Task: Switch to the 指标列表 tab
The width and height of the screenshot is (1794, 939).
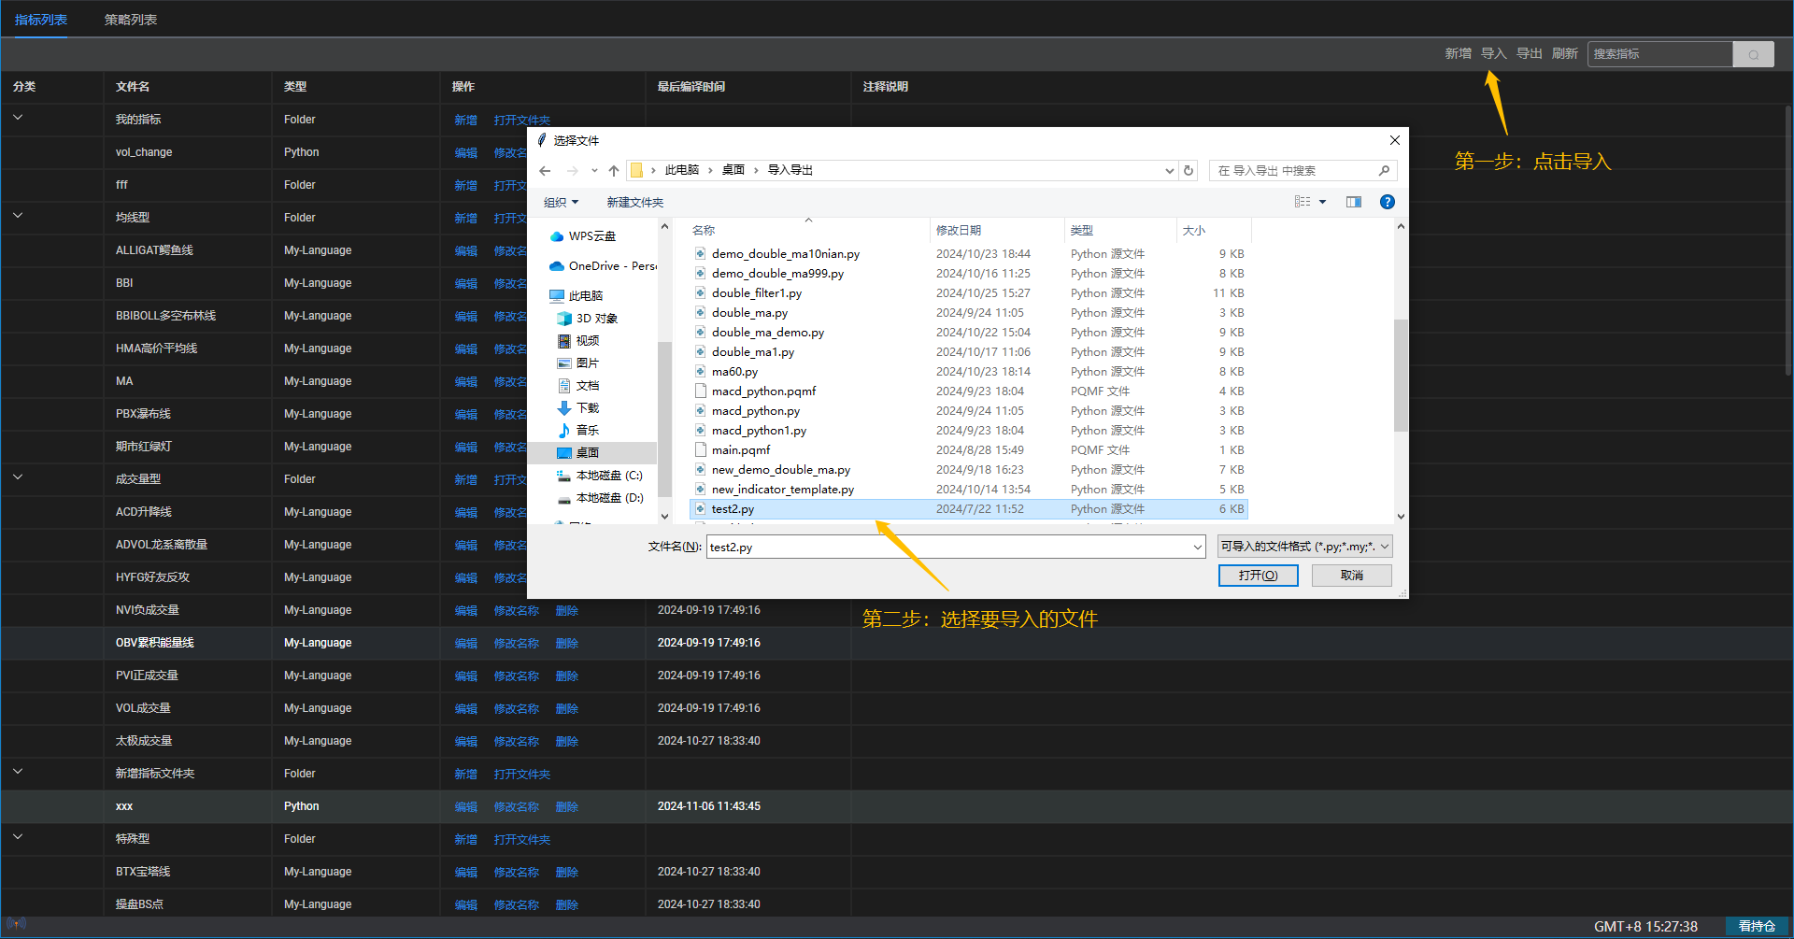Action: 41,20
